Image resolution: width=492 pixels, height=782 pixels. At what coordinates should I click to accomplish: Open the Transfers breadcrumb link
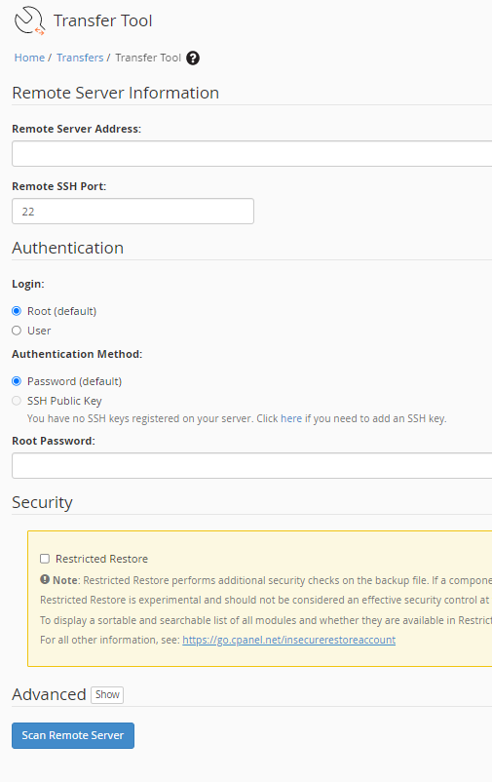pos(80,58)
